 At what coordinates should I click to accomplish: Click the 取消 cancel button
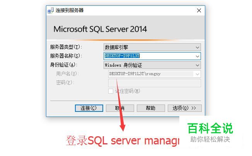click(x=120, y=108)
